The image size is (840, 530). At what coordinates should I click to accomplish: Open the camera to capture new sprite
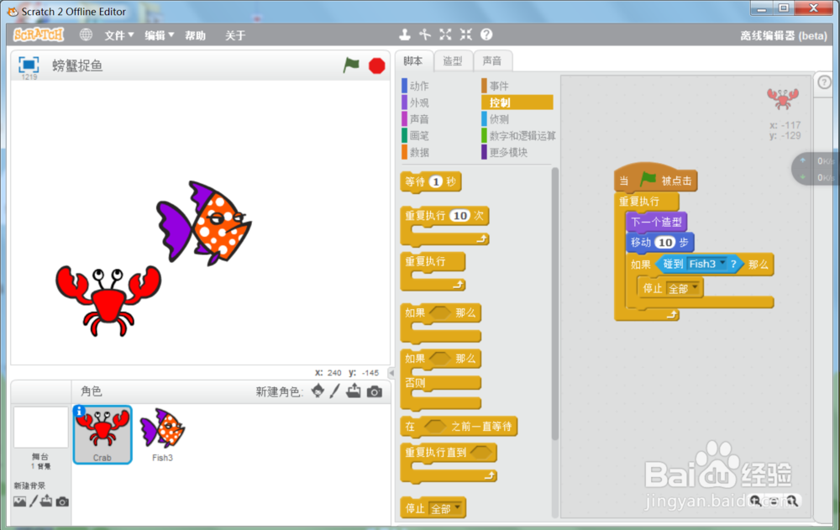pos(374,391)
